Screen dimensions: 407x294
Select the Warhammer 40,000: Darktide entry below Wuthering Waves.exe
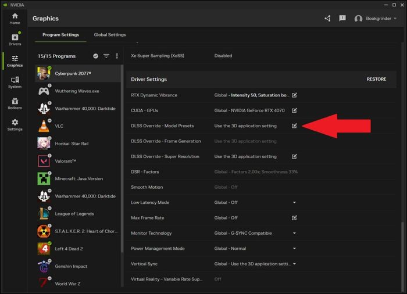(x=77, y=109)
